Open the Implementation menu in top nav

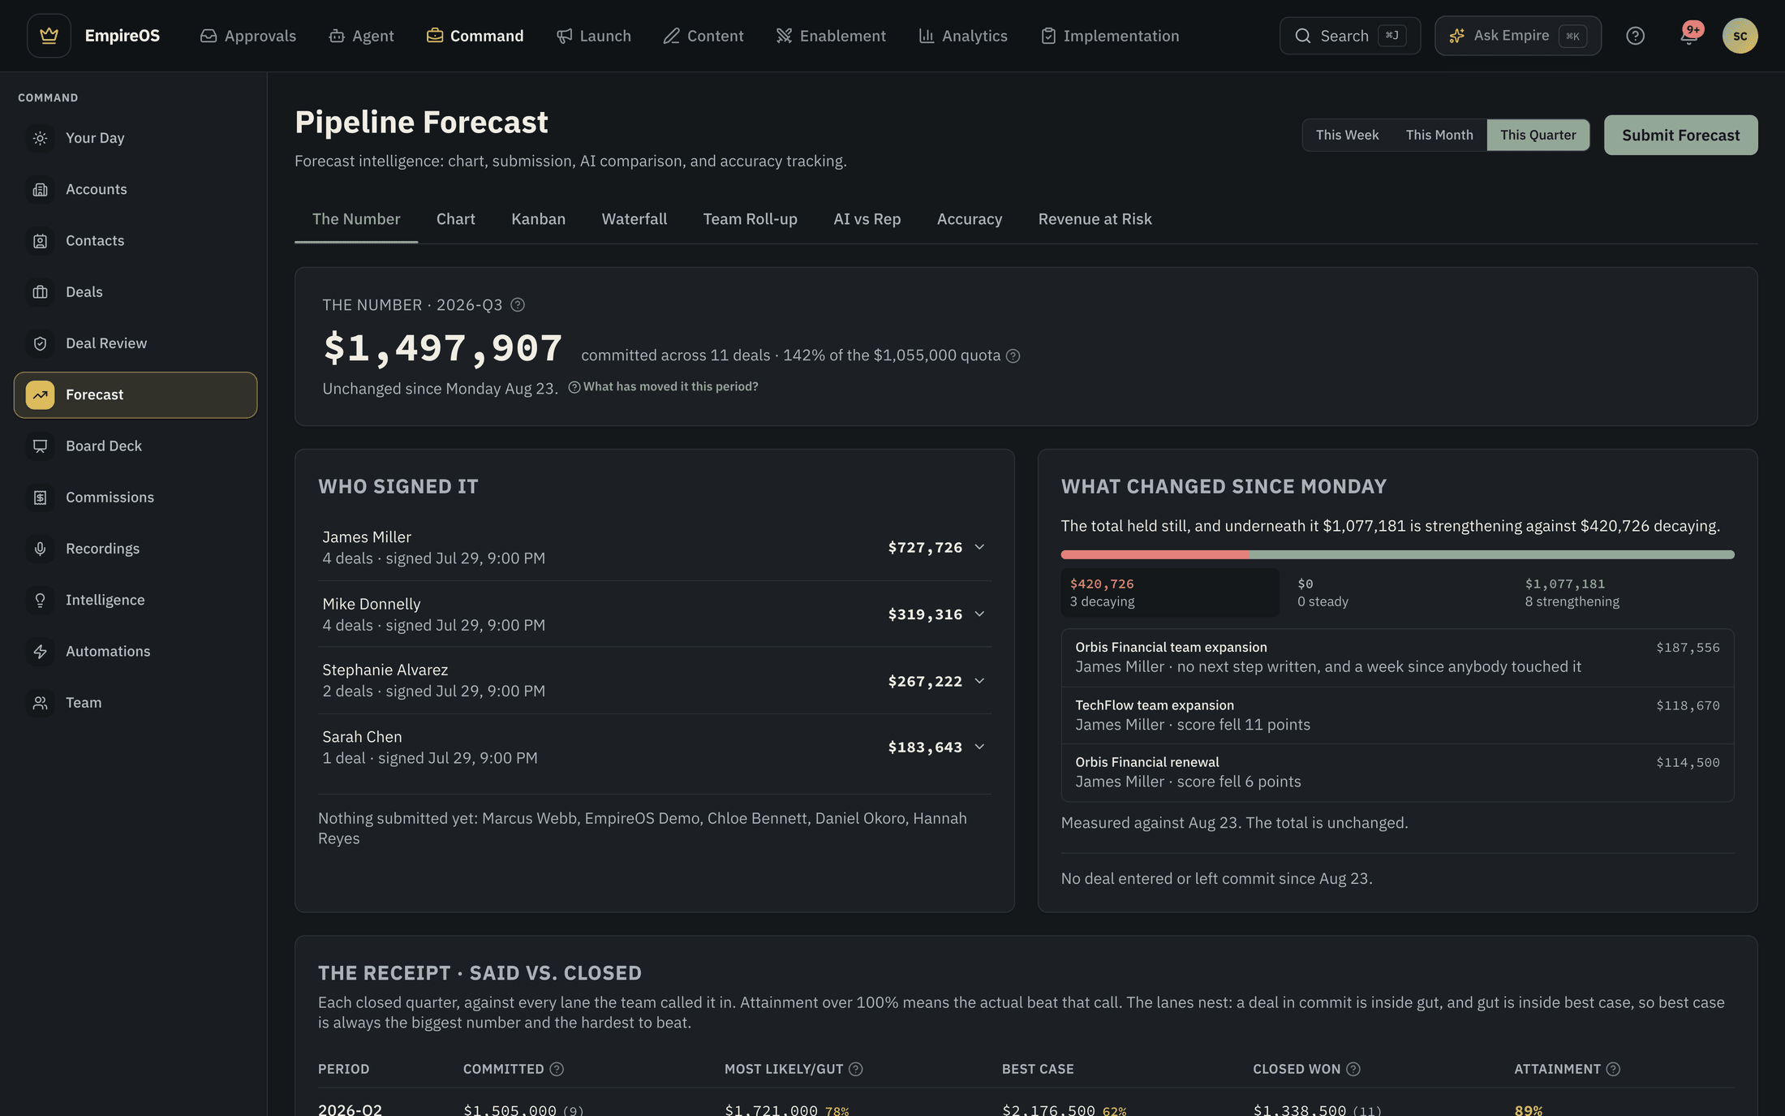coord(1109,36)
